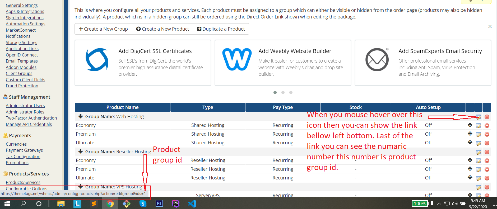
Task: Click edit icon for Web Hosting group
Action: [478, 117]
